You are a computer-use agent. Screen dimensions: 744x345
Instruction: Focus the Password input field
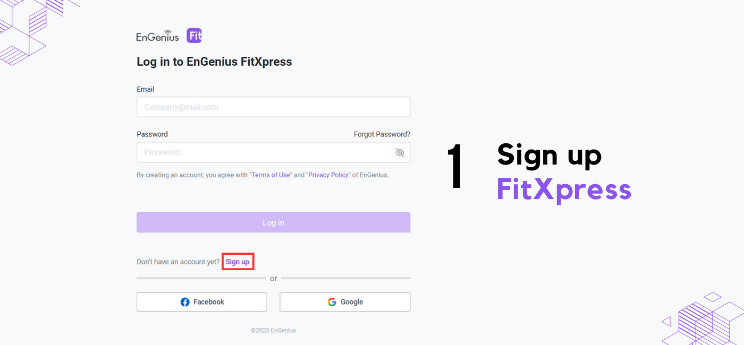click(x=273, y=152)
